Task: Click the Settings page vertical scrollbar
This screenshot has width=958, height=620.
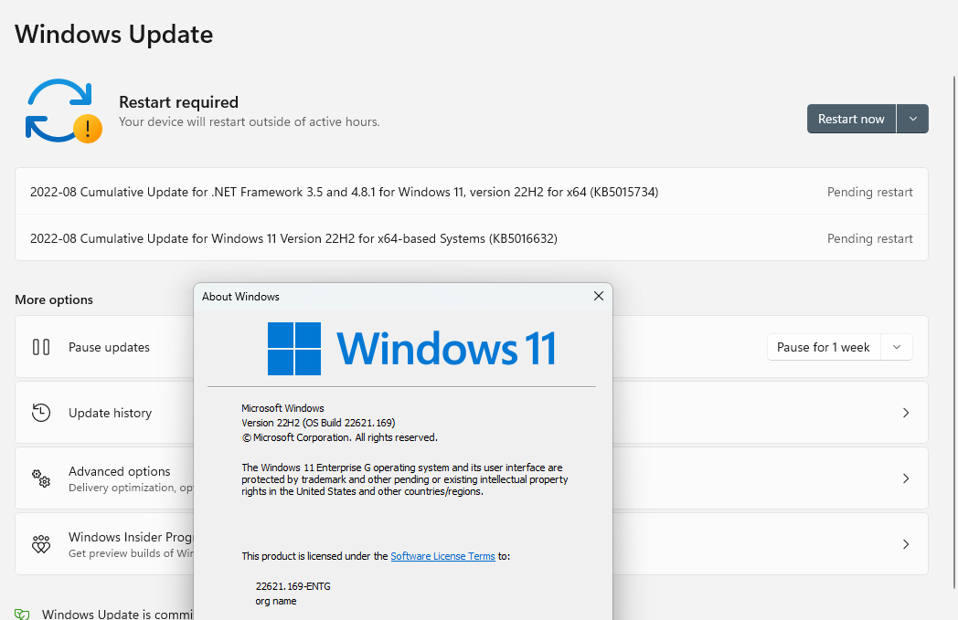Action: click(x=954, y=332)
